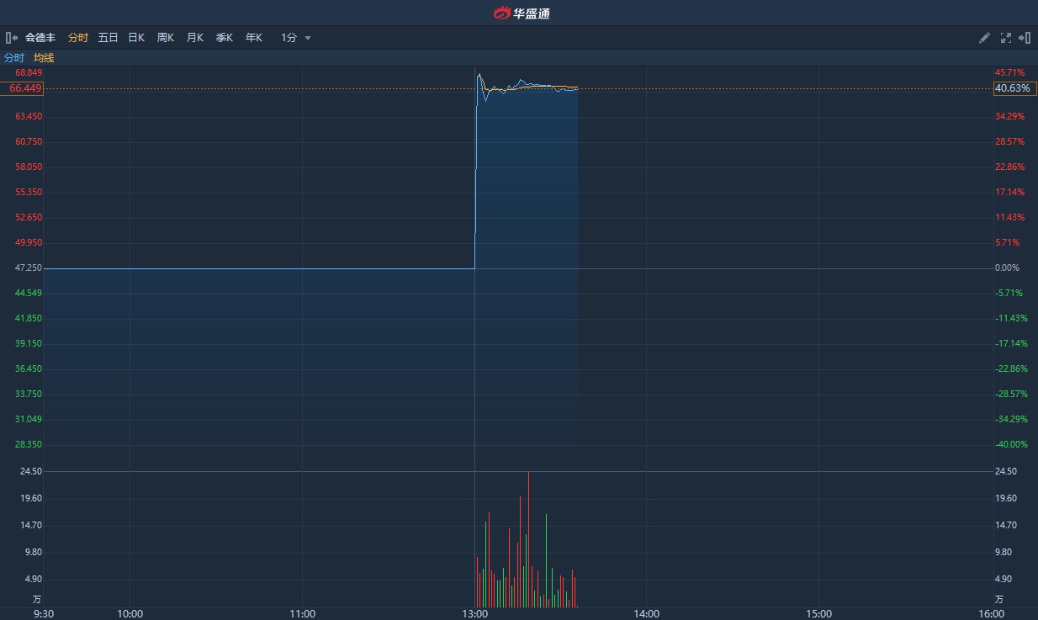The width and height of the screenshot is (1038, 620).
Task: Click the 华盛通 logo in title bar
Action: tap(521, 13)
